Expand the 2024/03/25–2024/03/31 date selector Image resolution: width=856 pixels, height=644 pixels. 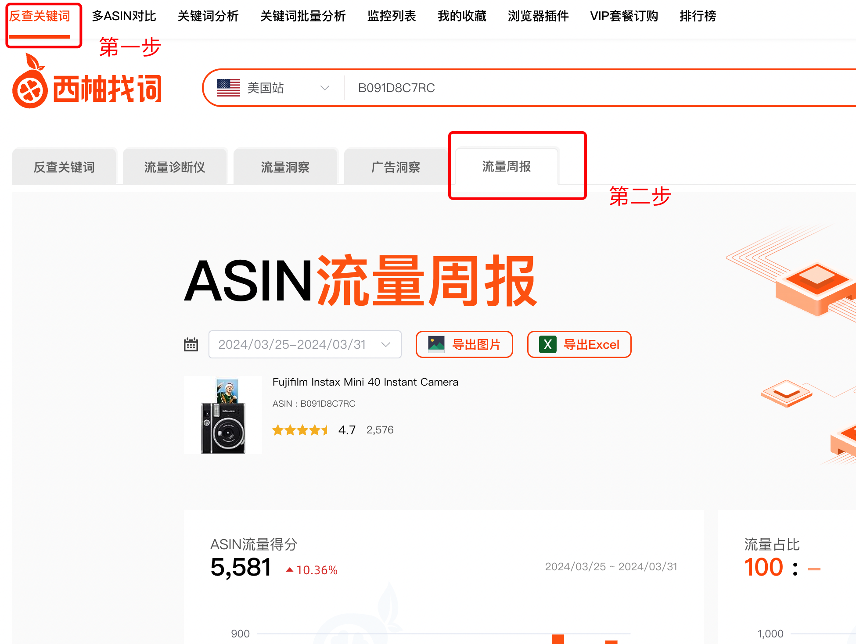click(305, 344)
